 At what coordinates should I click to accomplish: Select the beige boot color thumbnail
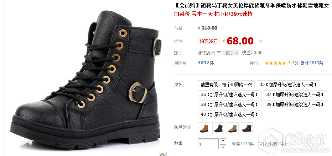[x=233, y=128]
